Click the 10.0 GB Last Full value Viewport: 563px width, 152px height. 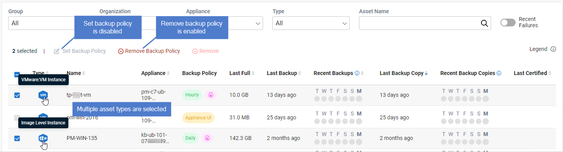pyautogui.click(x=239, y=95)
